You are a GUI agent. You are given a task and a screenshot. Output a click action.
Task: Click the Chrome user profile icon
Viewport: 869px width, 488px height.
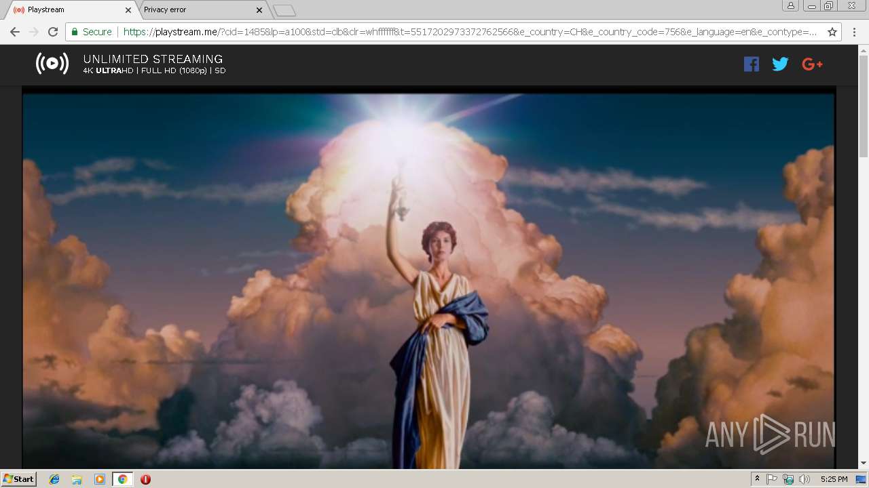(790, 6)
